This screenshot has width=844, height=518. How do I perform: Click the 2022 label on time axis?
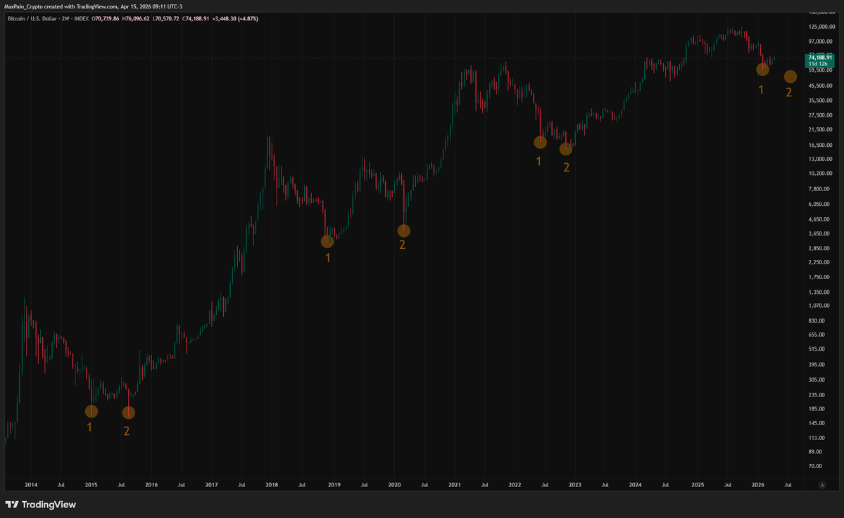pyautogui.click(x=515, y=485)
